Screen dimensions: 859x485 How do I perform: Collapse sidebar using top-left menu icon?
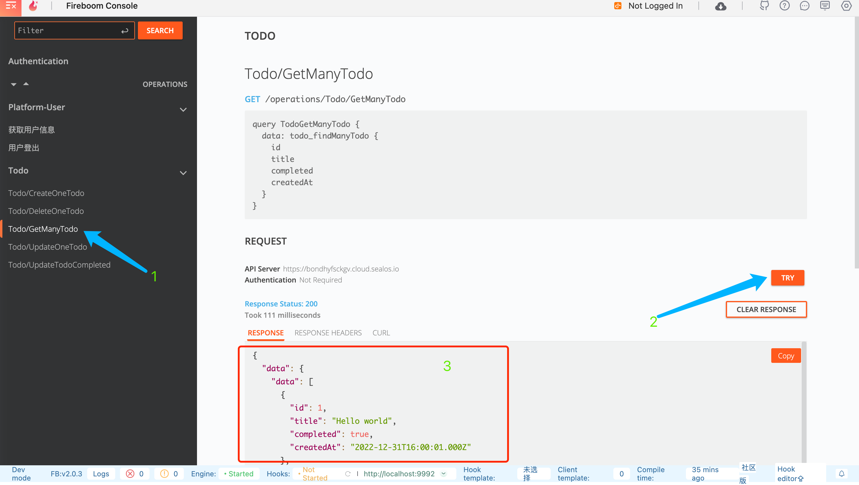point(11,6)
